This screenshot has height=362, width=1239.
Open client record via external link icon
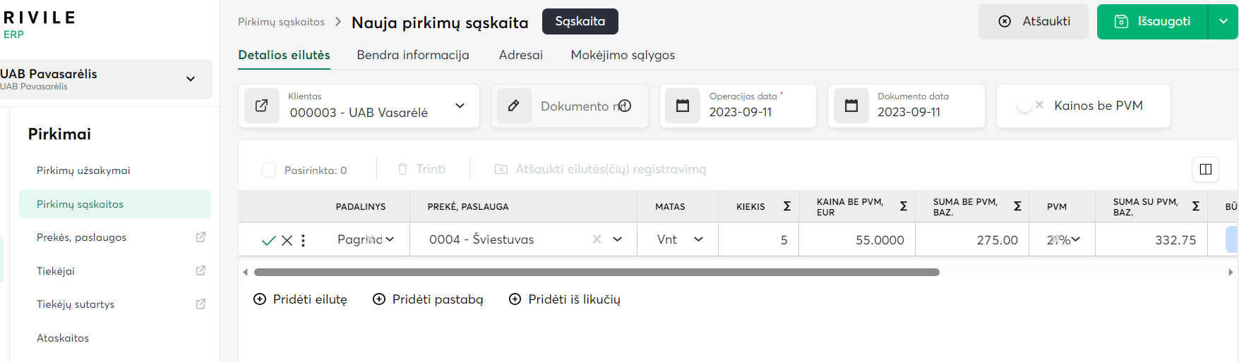click(x=262, y=106)
